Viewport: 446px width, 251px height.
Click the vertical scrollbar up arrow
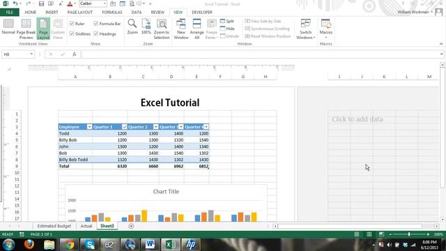coord(443,65)
